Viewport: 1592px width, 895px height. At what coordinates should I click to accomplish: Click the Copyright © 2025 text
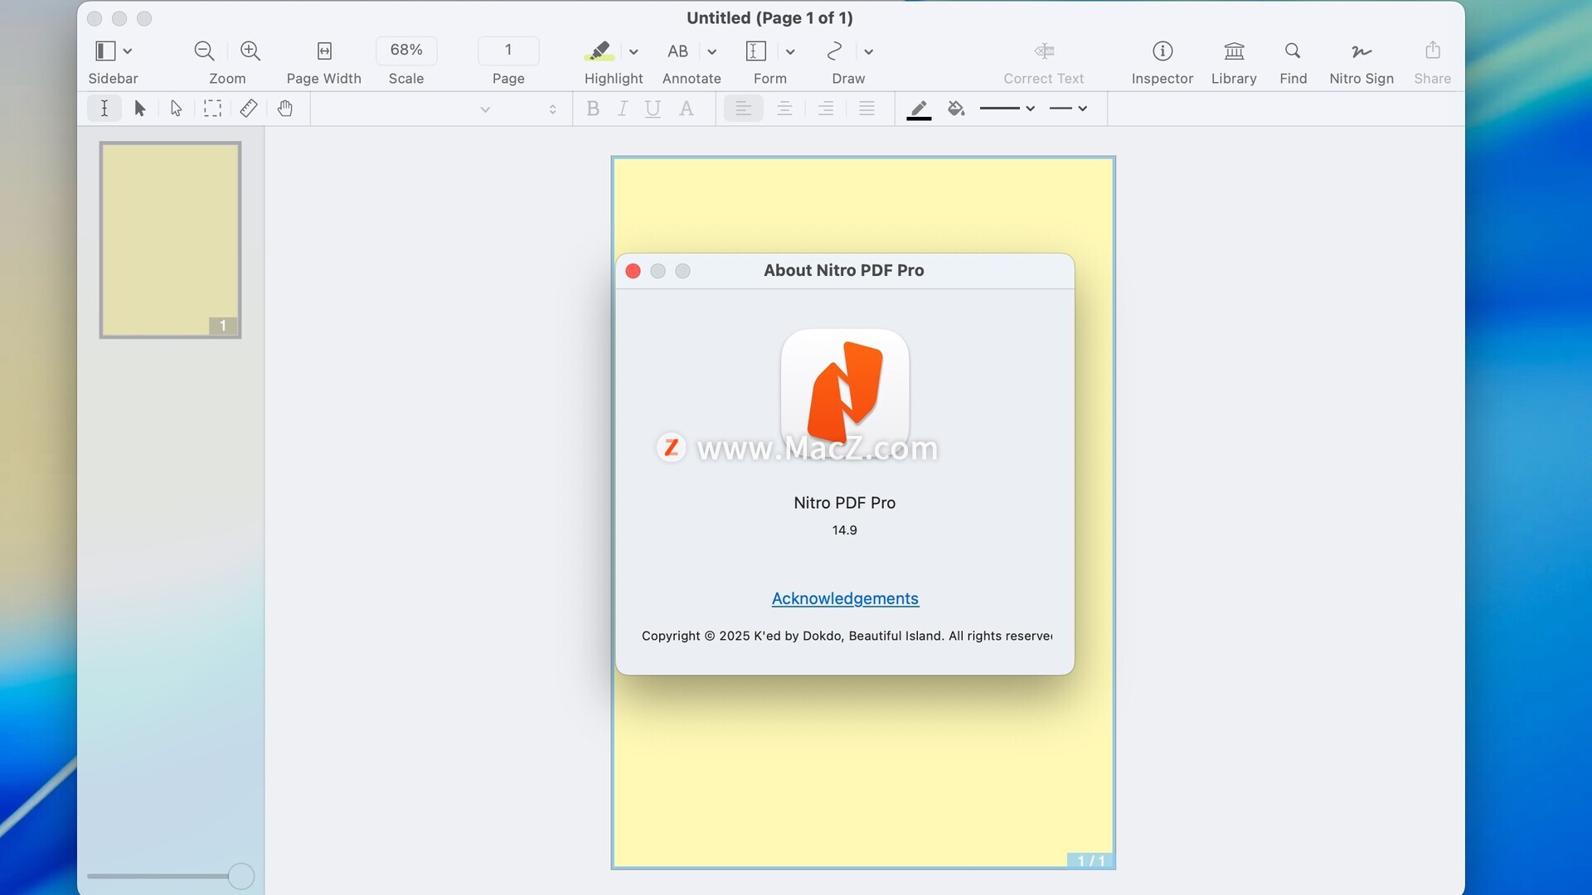pos(847,636)
